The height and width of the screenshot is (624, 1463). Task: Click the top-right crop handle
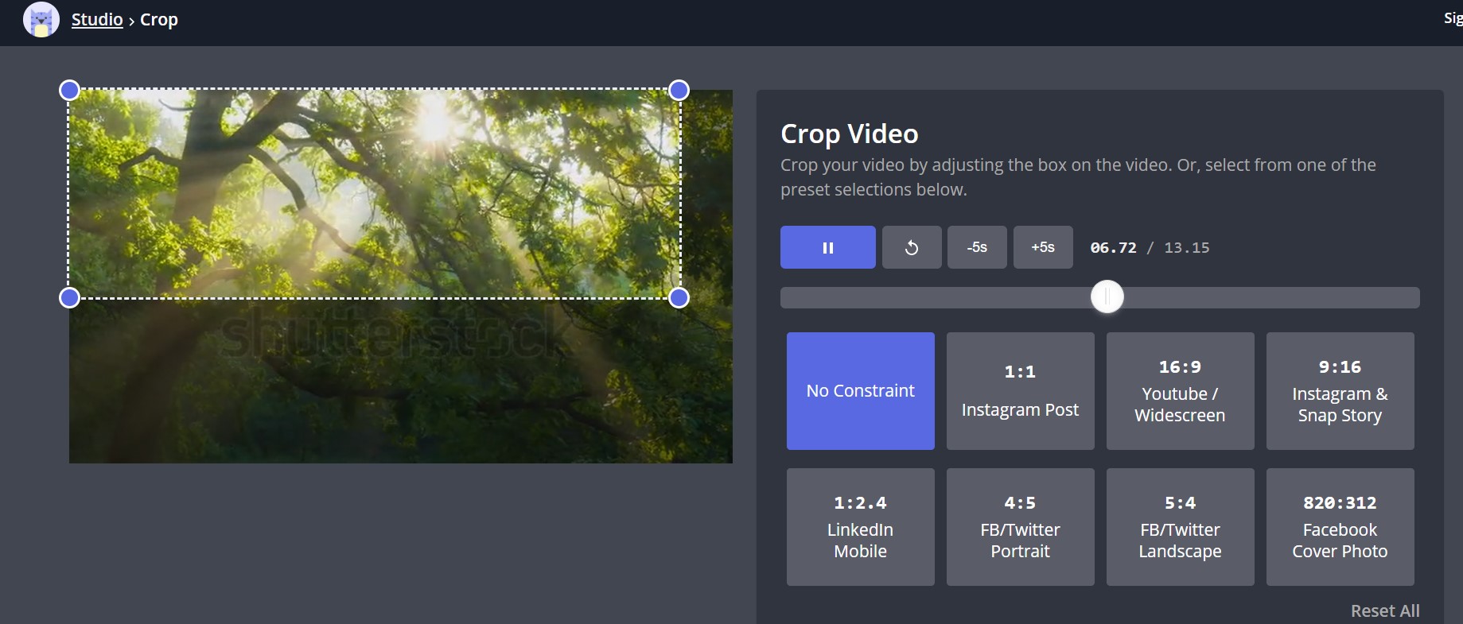tap(679, 91)
